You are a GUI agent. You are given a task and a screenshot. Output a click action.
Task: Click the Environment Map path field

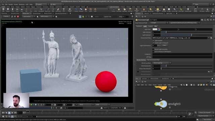(180, 38)
